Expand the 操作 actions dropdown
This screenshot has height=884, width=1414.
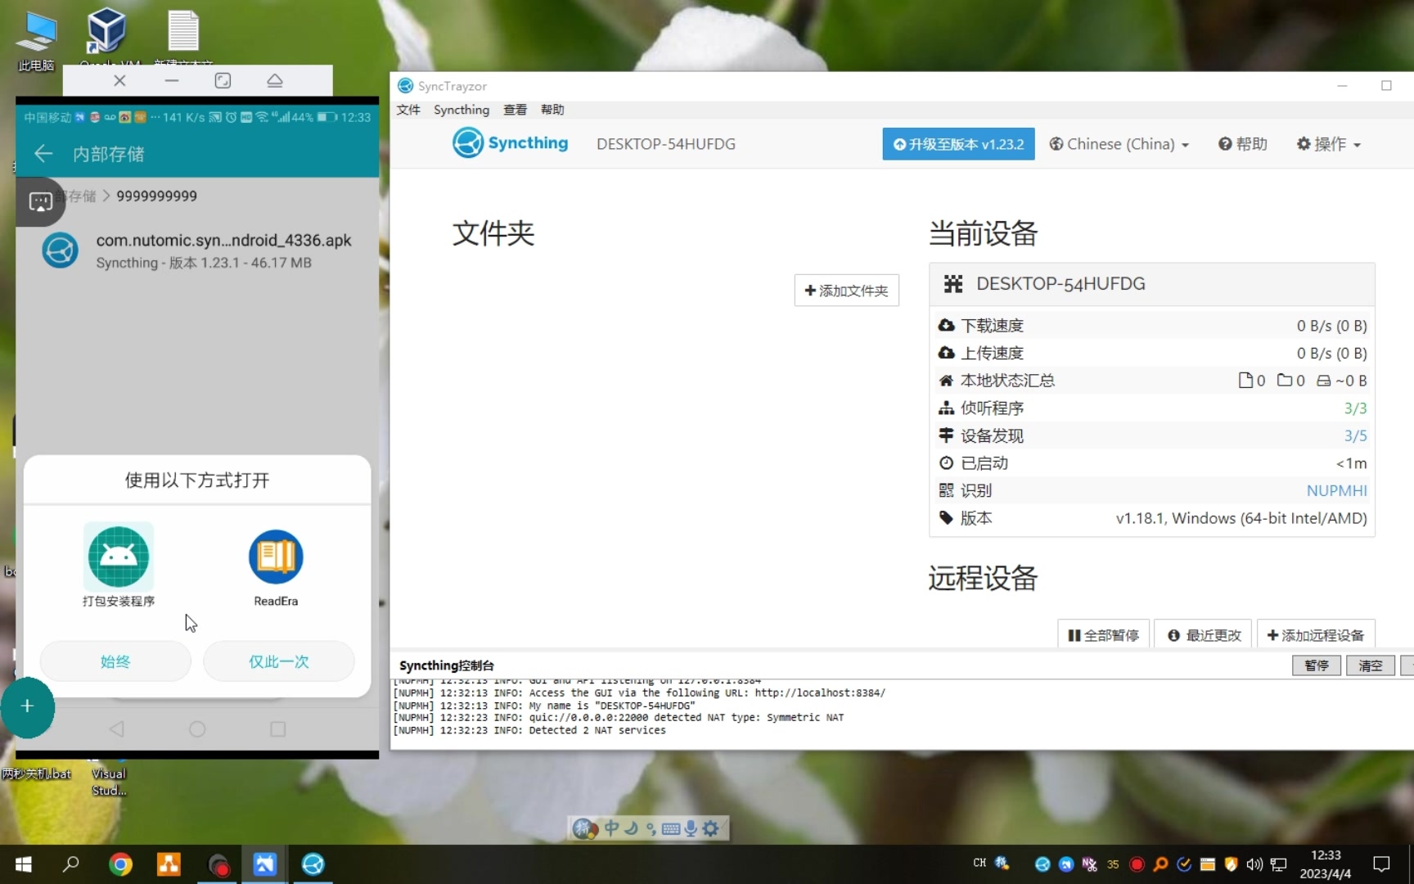pyautogui.click(x=1328, y=144)
